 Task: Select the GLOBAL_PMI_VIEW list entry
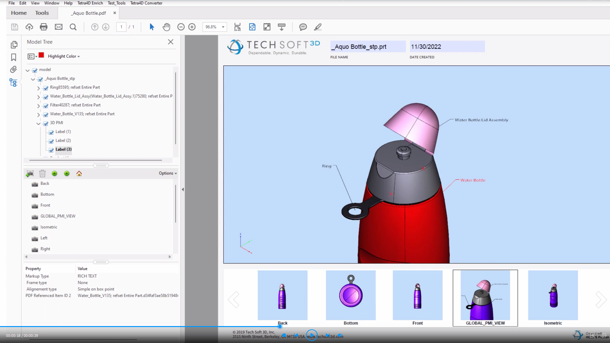(x=58, y=216)
